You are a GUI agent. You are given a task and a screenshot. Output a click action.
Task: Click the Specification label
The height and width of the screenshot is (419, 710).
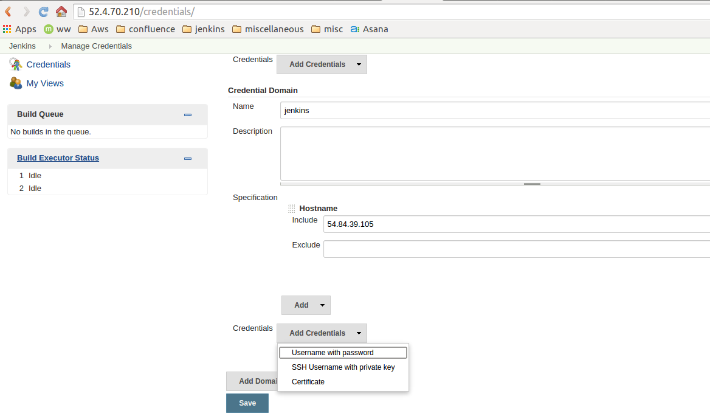pyautogui.click(x=255, y=198)
